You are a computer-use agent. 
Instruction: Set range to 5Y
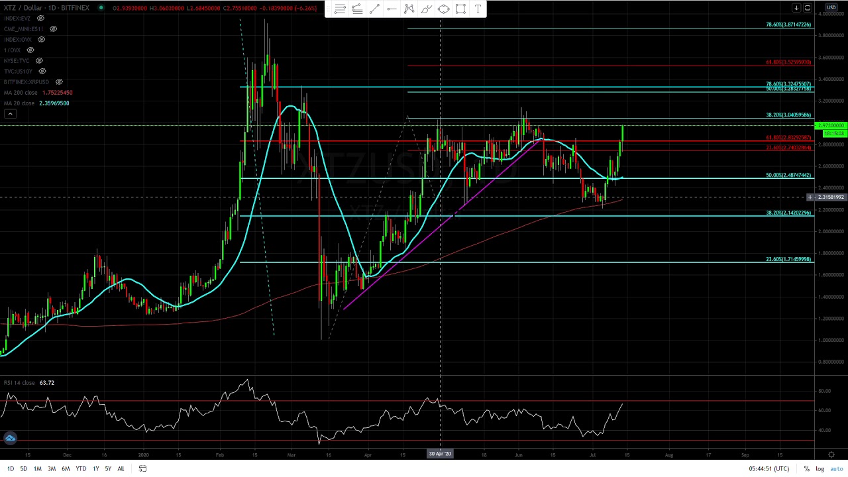click(108, 468)
